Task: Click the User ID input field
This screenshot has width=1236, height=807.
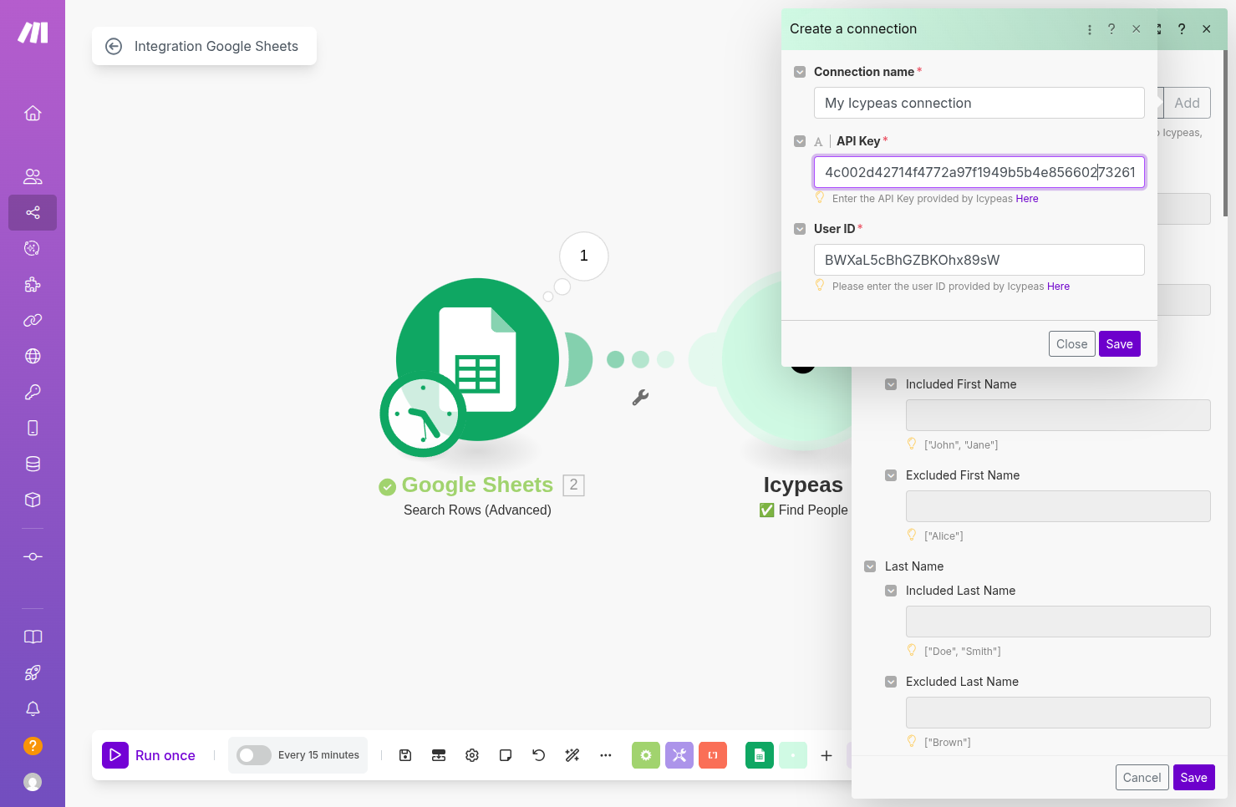Action: click(979, 260)
